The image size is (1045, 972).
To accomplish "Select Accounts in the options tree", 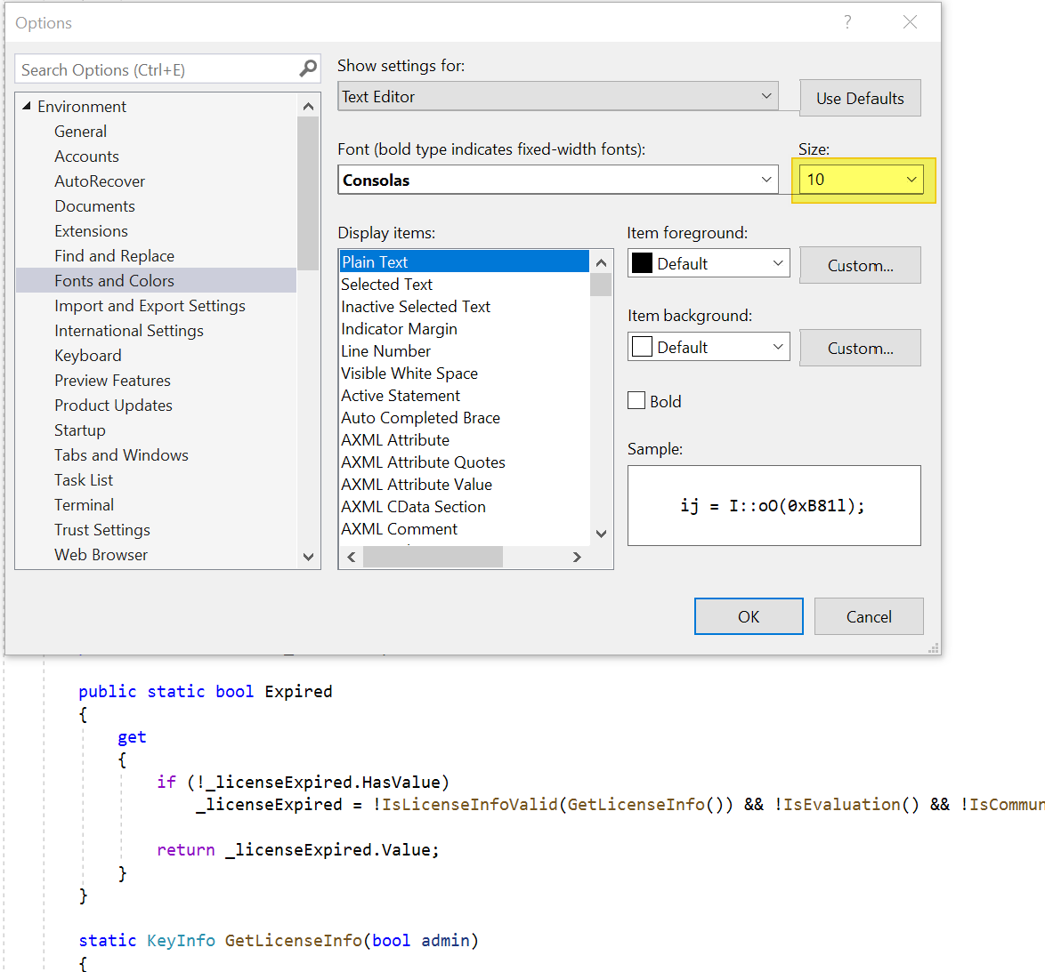I will point(86,157).
